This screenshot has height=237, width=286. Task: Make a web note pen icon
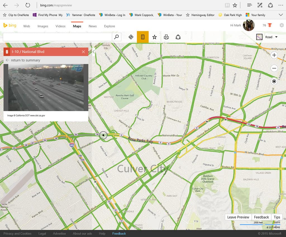(x=260, y=5)
